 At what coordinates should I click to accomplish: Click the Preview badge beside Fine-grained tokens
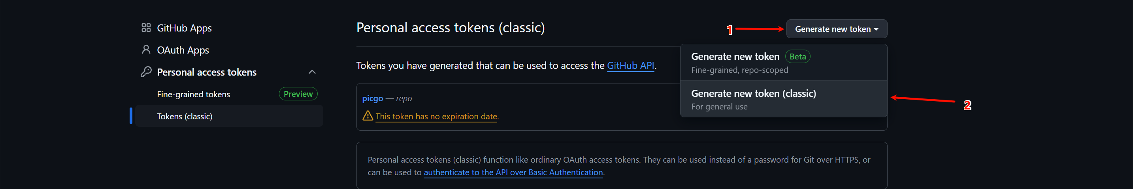click(298, 94)
